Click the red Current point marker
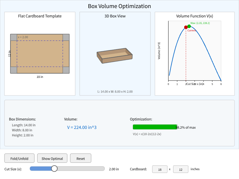The height and width of the screenshot is (179, 239). tap(186, 27)
